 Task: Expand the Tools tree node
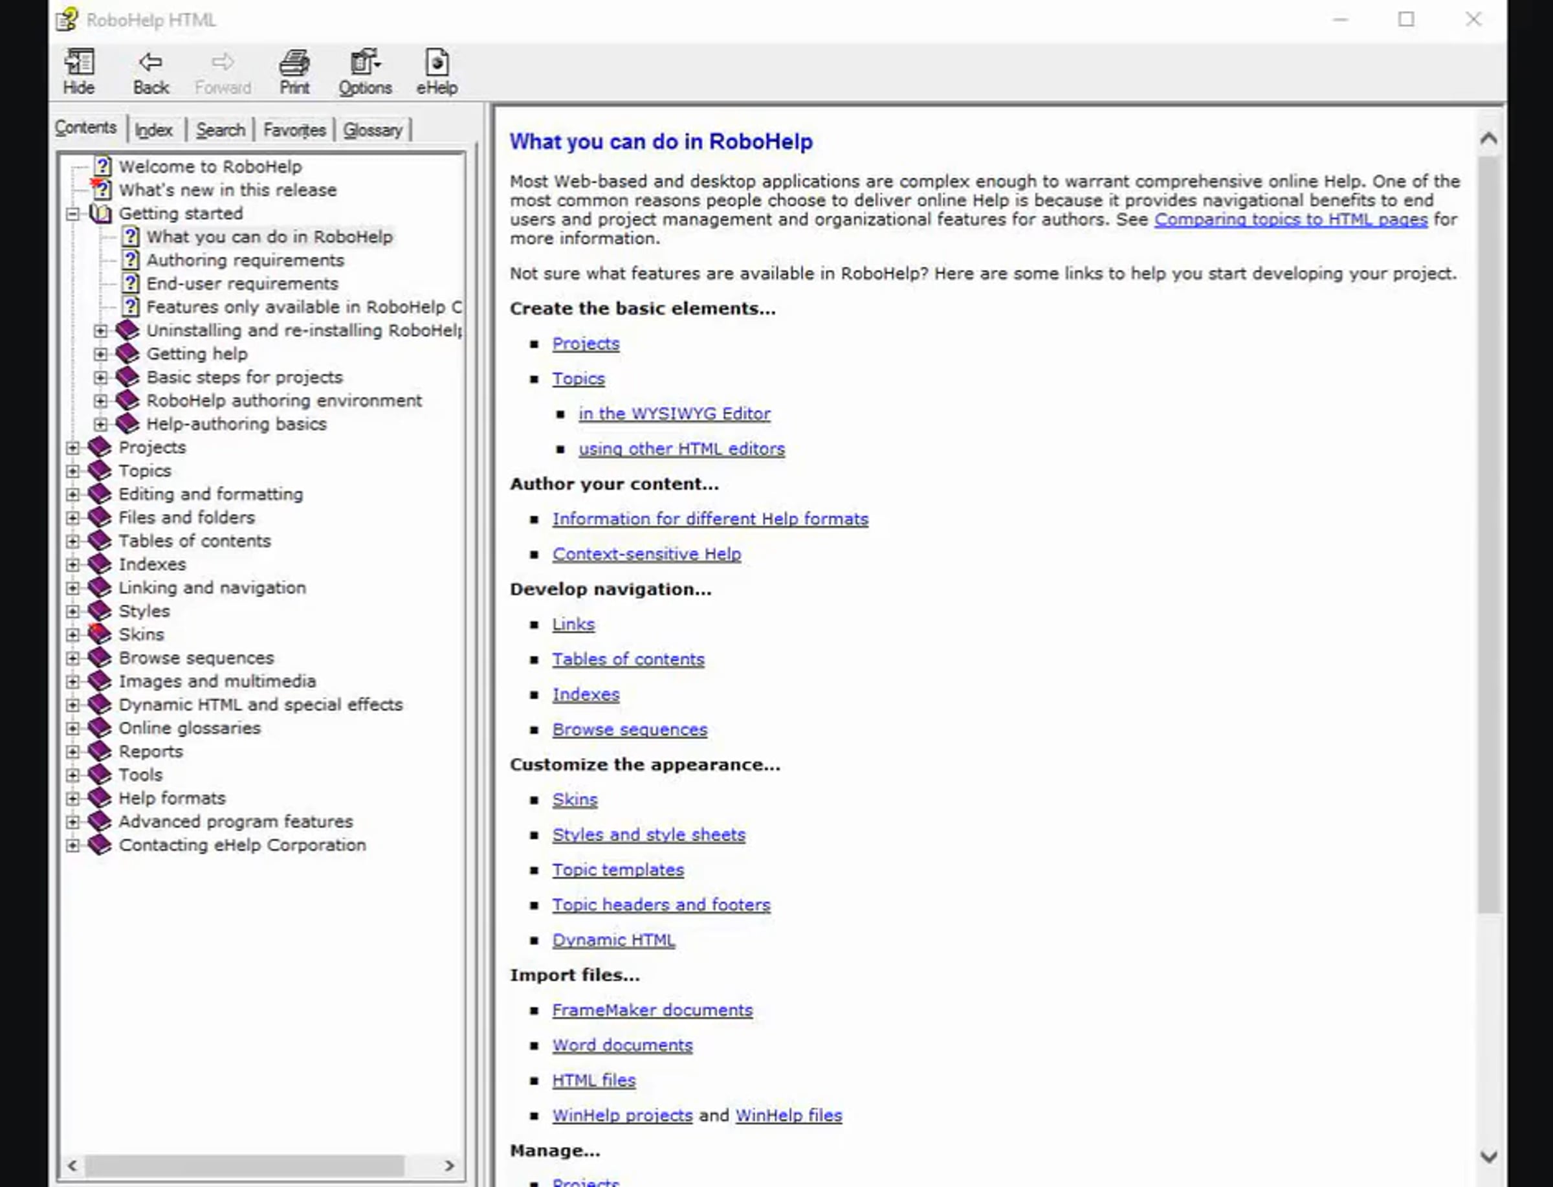tap(72, 775)
